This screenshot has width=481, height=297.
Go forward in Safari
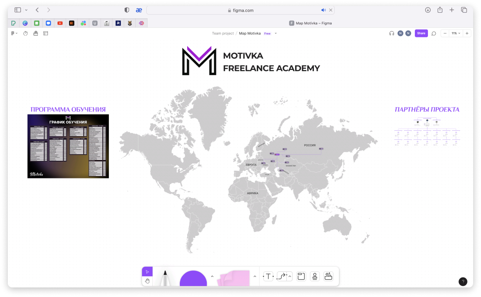click(x=48, y=10)
